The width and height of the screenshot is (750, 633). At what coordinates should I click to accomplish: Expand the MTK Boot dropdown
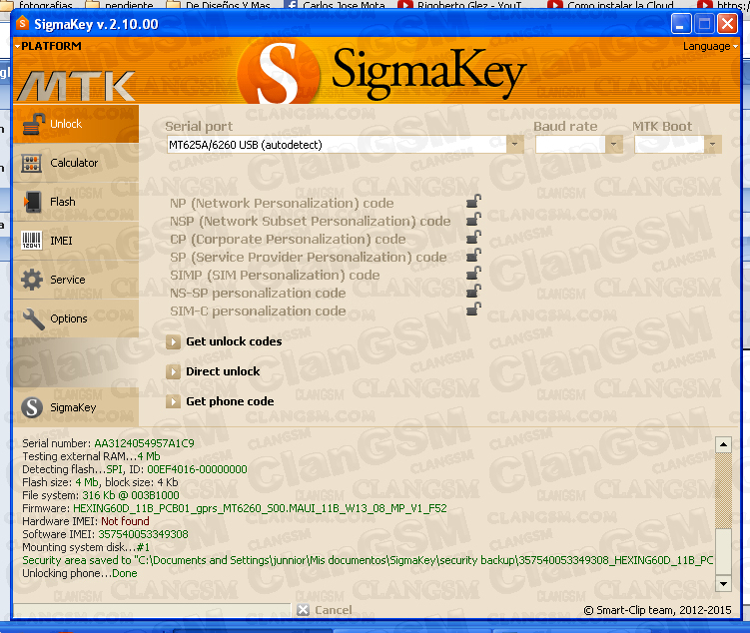(x=713, y=145)
